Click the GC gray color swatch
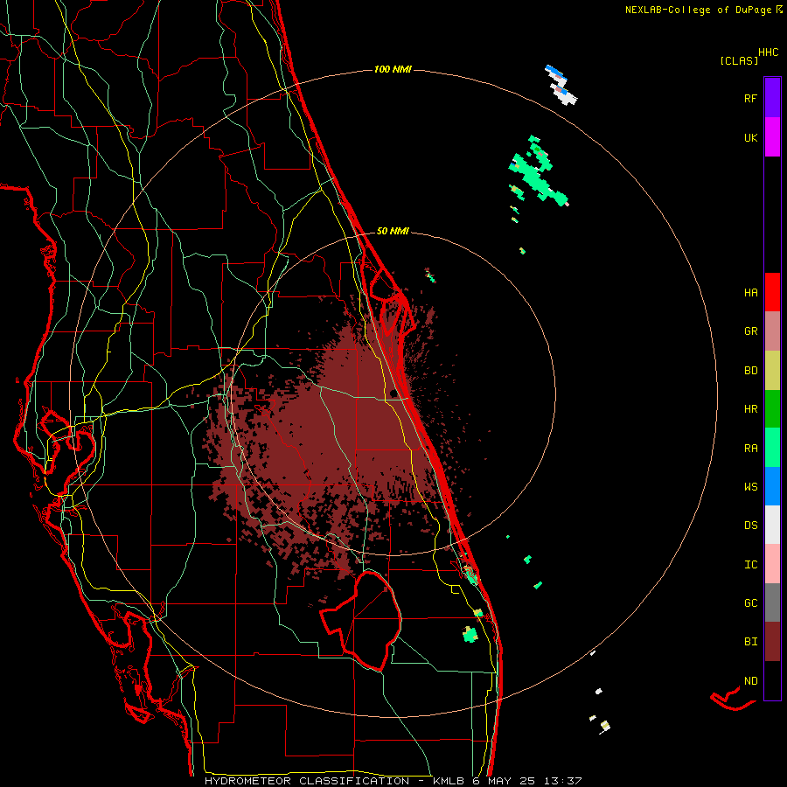787x787 pixels. pos(772,602)
